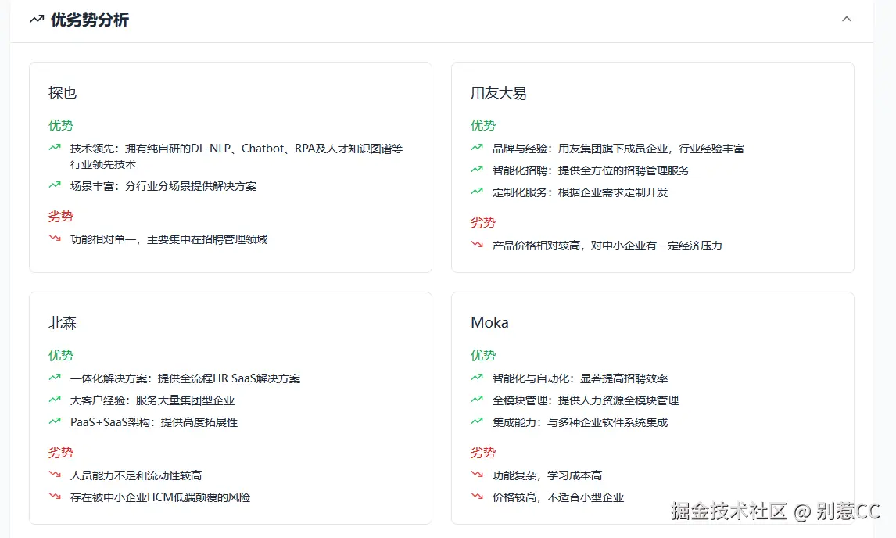Click the red down arrow beside 功能复杂
This screenshot has height=538, width=896.
pyautogui.click(x=477, y=475)
